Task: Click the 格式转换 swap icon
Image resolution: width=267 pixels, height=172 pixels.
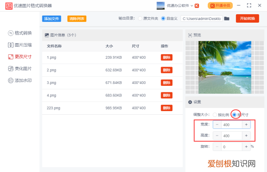Action: [x=11, y=33]
